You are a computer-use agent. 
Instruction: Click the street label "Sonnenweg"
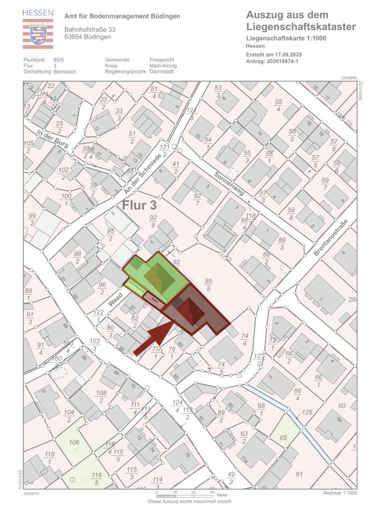[x=229, y=184]
